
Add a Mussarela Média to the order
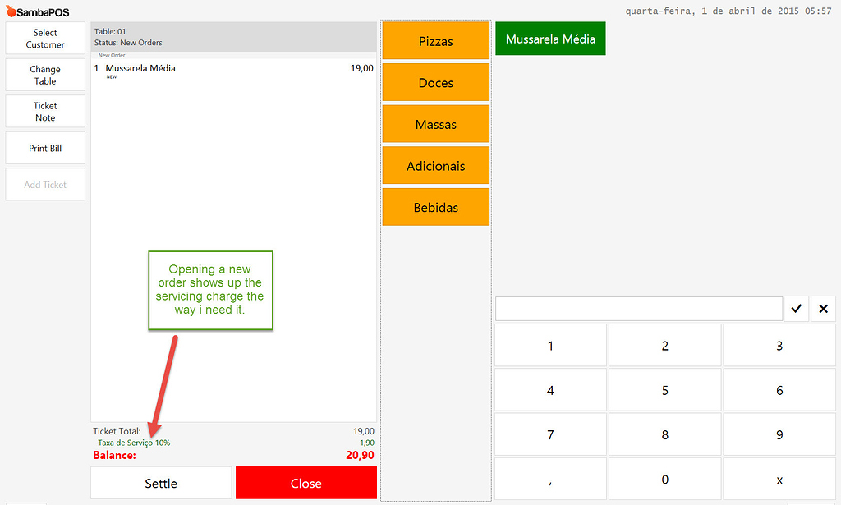[x=550, y=38]
